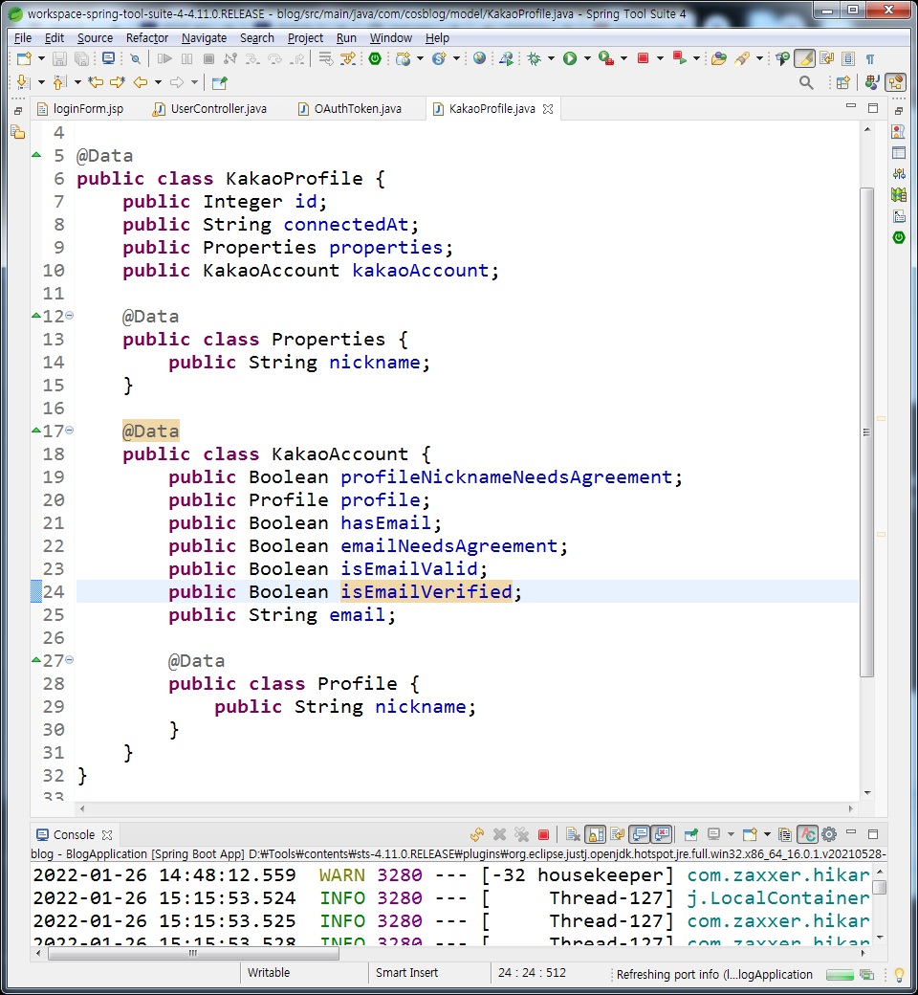Click the Open Web Browser globe icon
Viewport: 918px width, 995px height.
click(x=480, y=59)
